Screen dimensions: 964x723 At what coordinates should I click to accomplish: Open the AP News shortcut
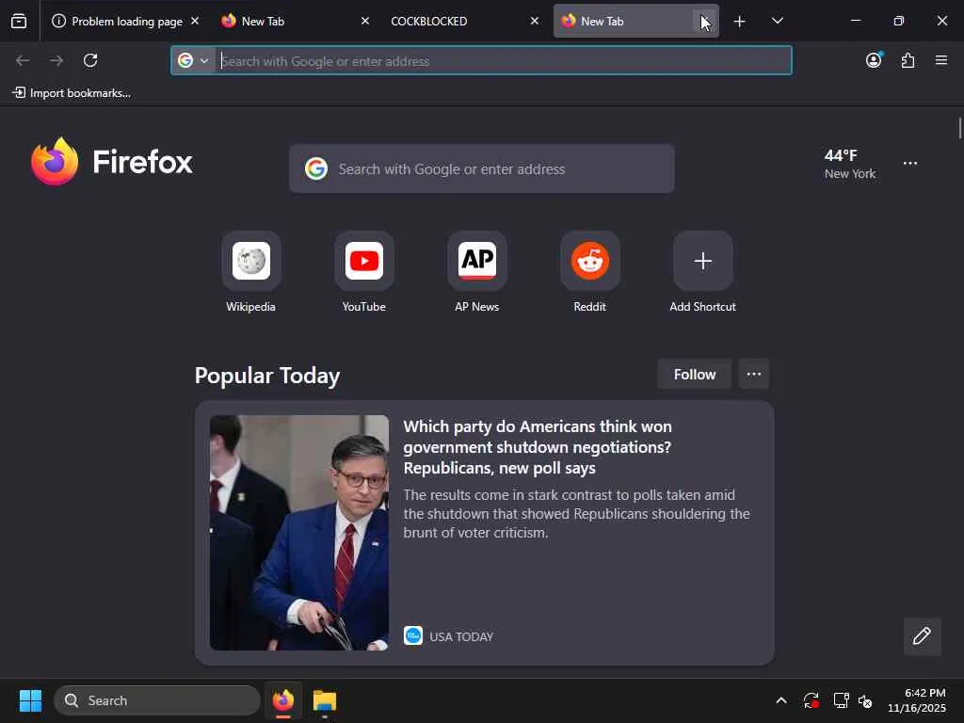coord(477,272)
